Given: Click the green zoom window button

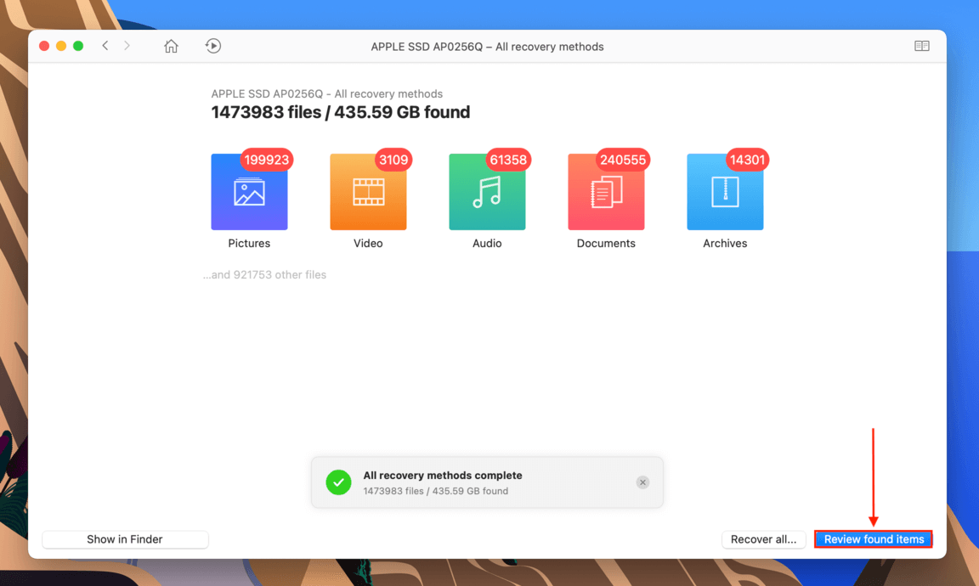Looking at the screenshot, I should pos(78,46).
